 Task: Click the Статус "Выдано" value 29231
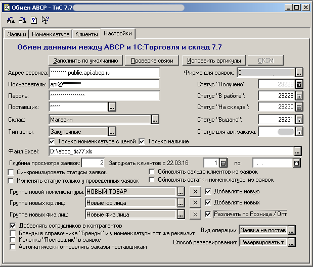(x=277, y=120)
